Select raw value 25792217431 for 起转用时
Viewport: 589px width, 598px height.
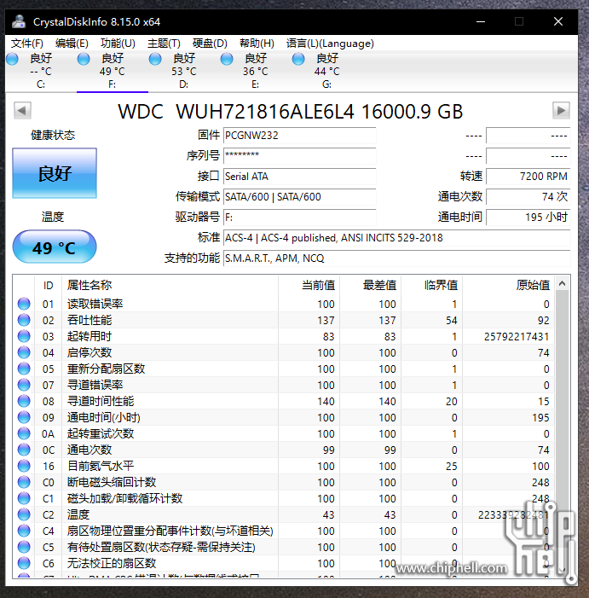pyautogui.click(x=517, y=336)
